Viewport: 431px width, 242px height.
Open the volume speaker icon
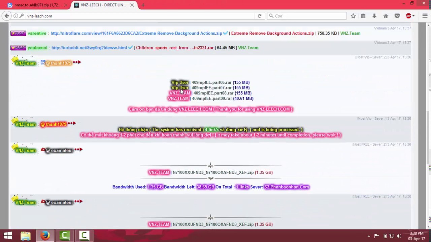pyautogui.click(x=399, y=236)
